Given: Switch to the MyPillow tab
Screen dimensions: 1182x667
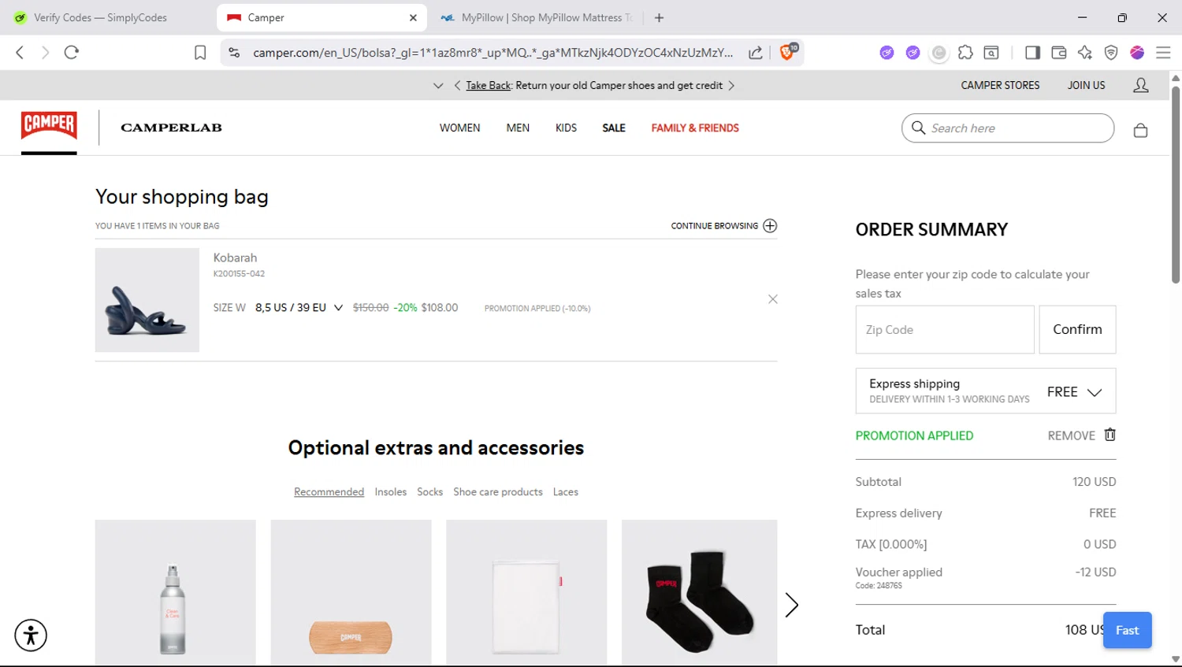Looking at the screenshot, I should pos(537,17).
